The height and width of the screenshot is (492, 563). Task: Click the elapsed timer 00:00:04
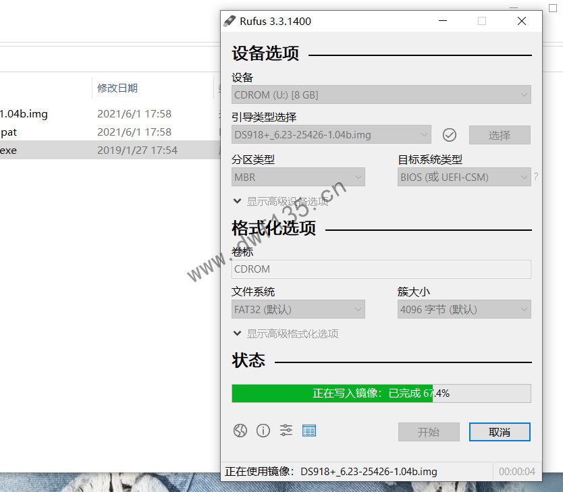(x=516, y=471)
